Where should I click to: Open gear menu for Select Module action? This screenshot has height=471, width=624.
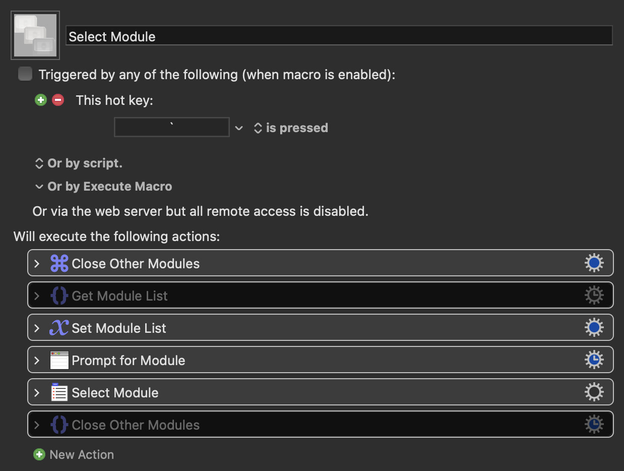coord(594,393)
